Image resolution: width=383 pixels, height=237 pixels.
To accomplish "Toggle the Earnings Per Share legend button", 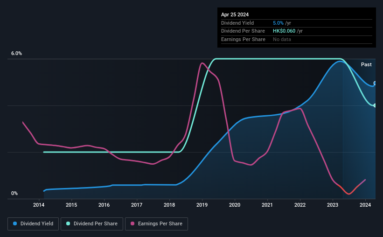I will [x=156, y=223].
